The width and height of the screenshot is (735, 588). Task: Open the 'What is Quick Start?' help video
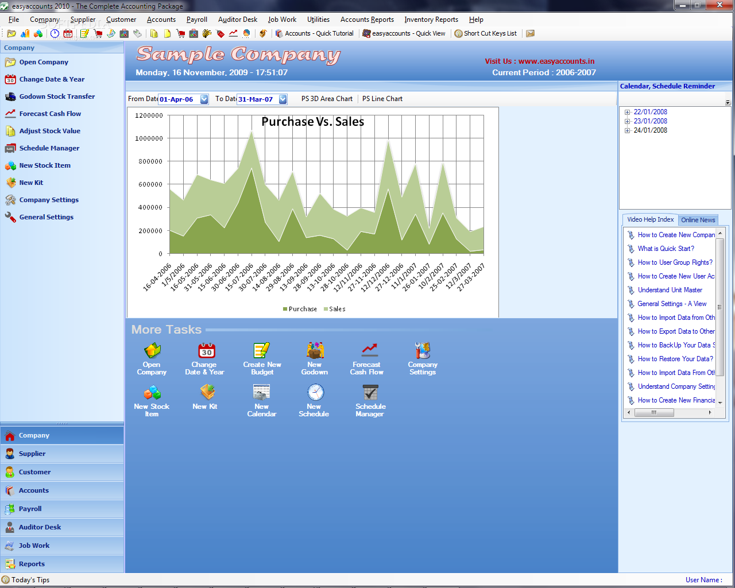coord(666,249)
